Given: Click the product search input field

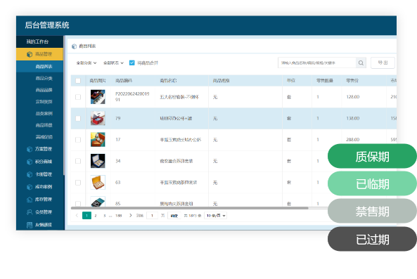Looking at the screenshot, I should pos(316,63).
